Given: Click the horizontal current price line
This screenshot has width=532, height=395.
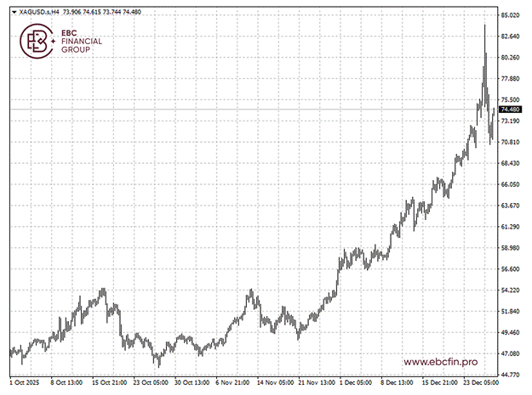Looking at the screenshot, I should click(x=255, y=110).
